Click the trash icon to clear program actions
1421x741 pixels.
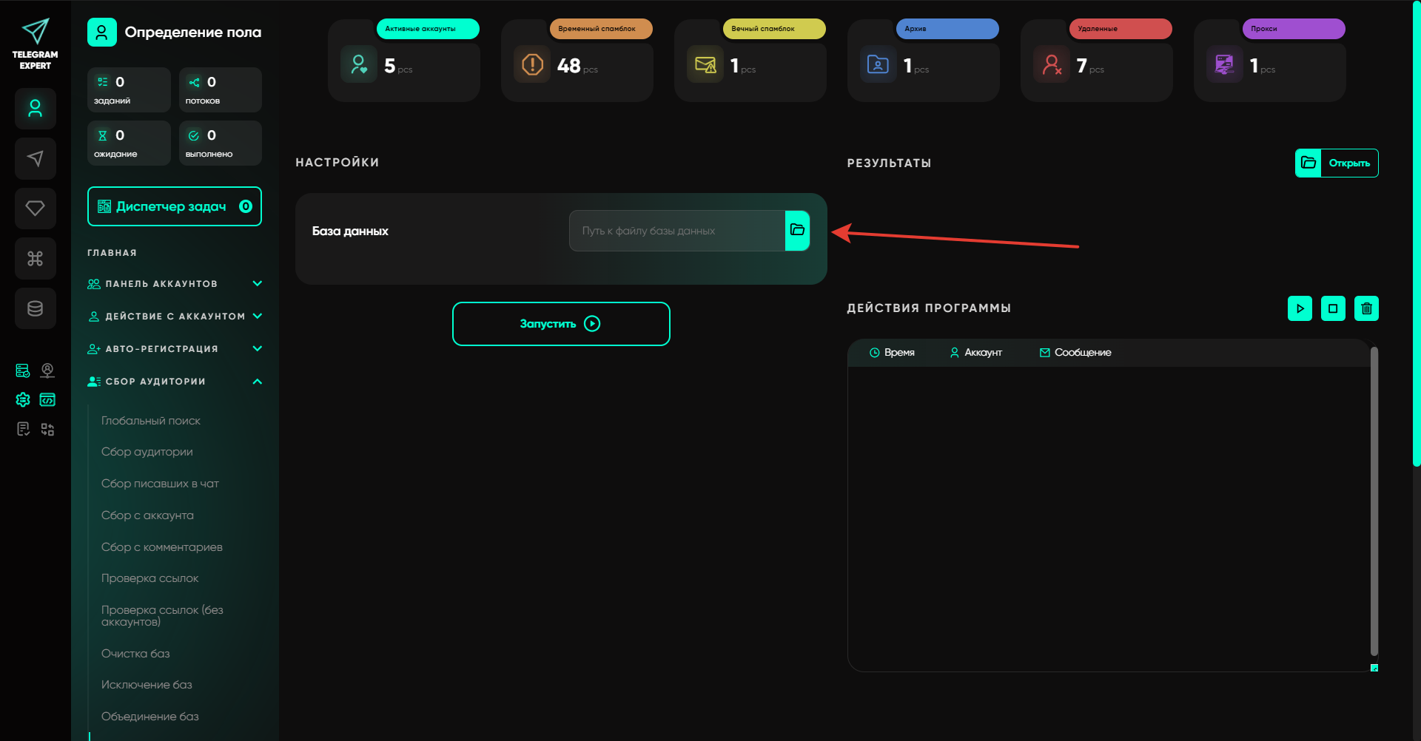click(1366, 308)
